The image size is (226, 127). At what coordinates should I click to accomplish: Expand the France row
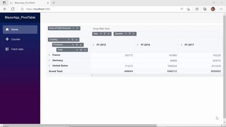coord(49,55)
